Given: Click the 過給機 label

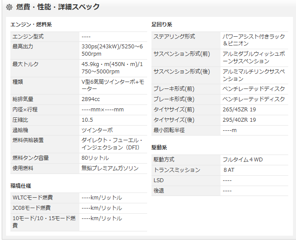Looking at the screenshot, I should click(20, 130).
